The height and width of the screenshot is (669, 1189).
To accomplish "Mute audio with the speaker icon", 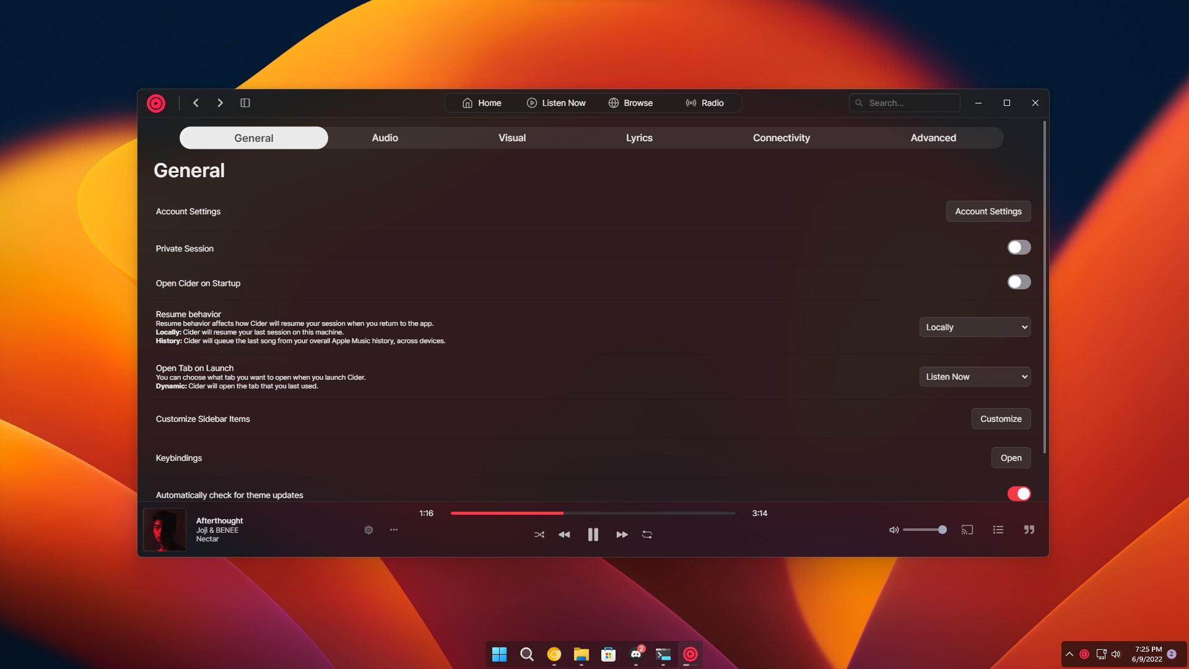I will click(x=894, y=530).
